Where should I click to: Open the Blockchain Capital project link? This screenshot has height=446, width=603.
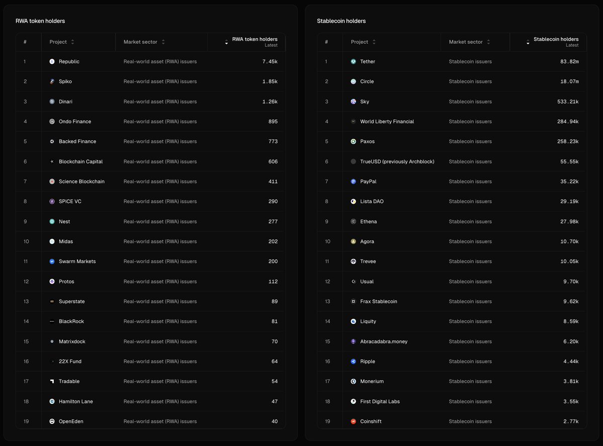click(x=80, y=161)
